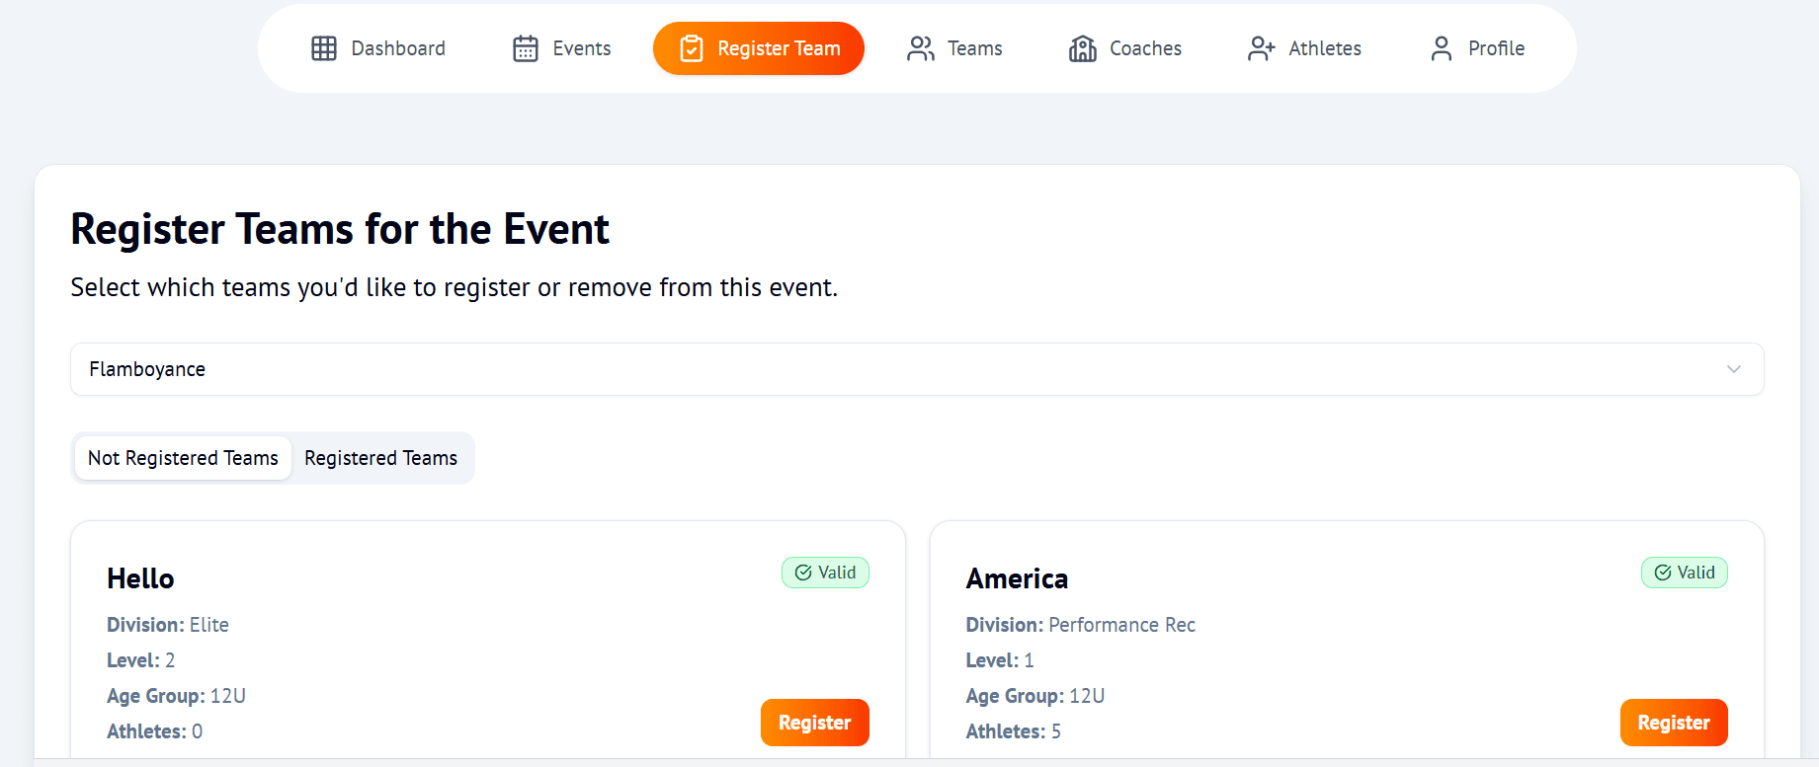Click the "Athletes: 5" text
This screenshot has width=1819, height=767.
pyautogui.click(x=1014, y=731)
